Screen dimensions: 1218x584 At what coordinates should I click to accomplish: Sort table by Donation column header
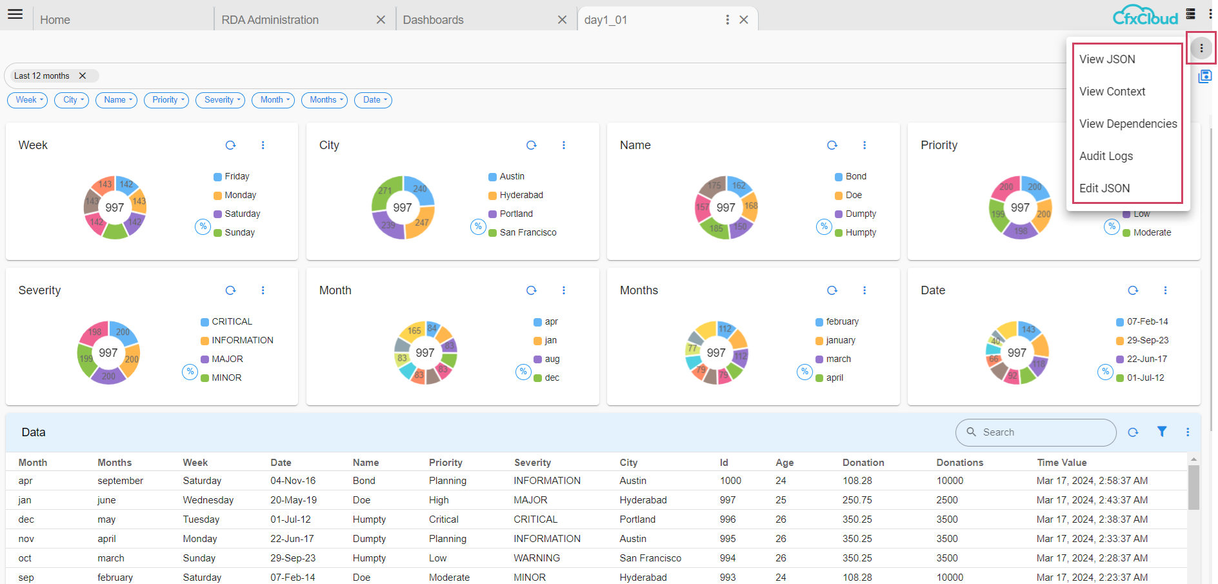(x=863, y=463)
